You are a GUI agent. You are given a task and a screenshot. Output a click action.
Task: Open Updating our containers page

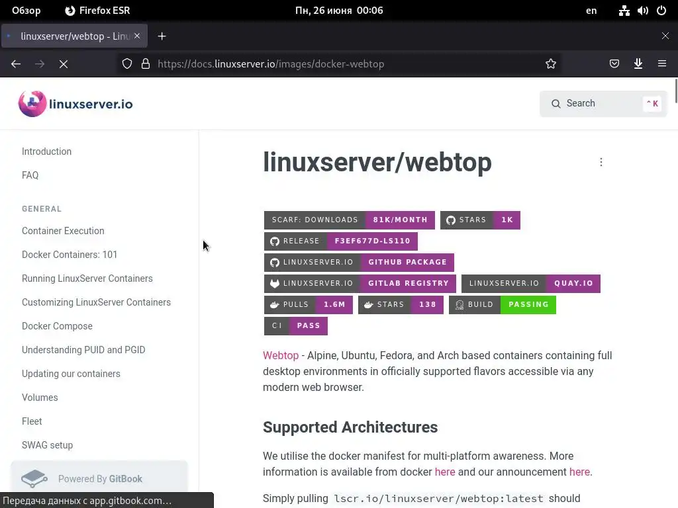[71, 374]
